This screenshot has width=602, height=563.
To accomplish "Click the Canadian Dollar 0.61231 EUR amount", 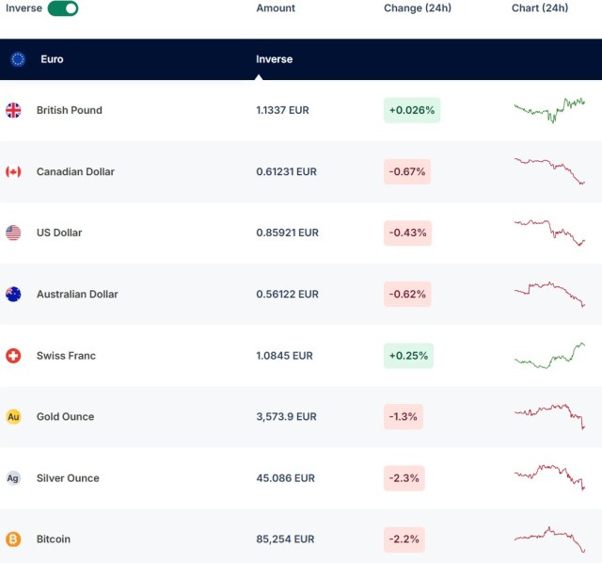I will [x=286, y=171].
